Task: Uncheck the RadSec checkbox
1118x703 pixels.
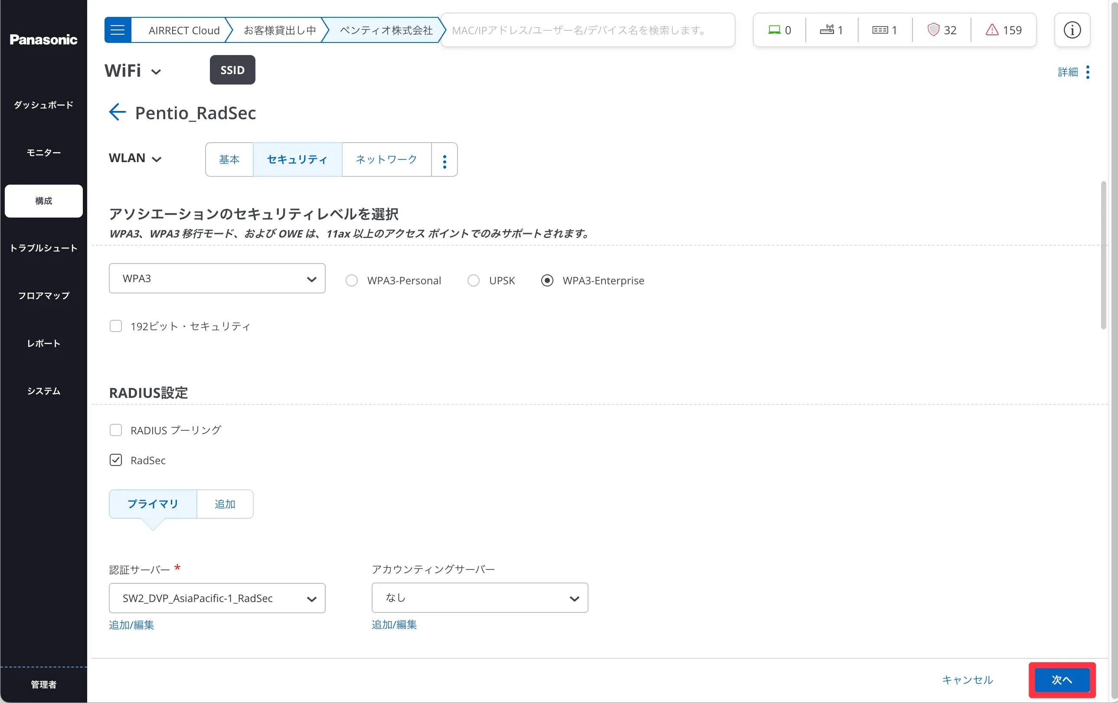Action: click(x=116, y=460)
